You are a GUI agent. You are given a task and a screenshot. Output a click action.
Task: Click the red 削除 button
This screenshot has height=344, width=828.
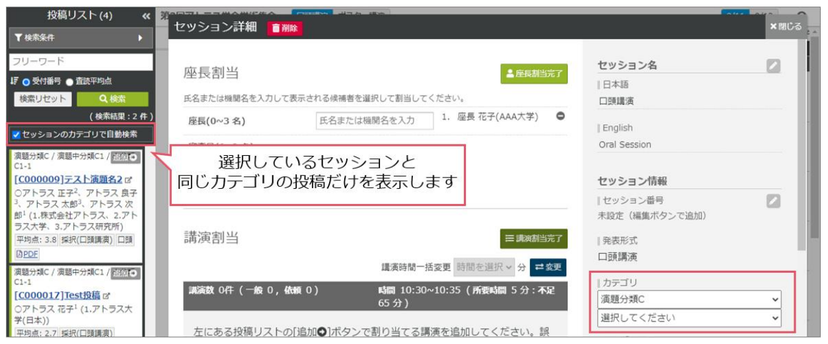pos(284,28)
